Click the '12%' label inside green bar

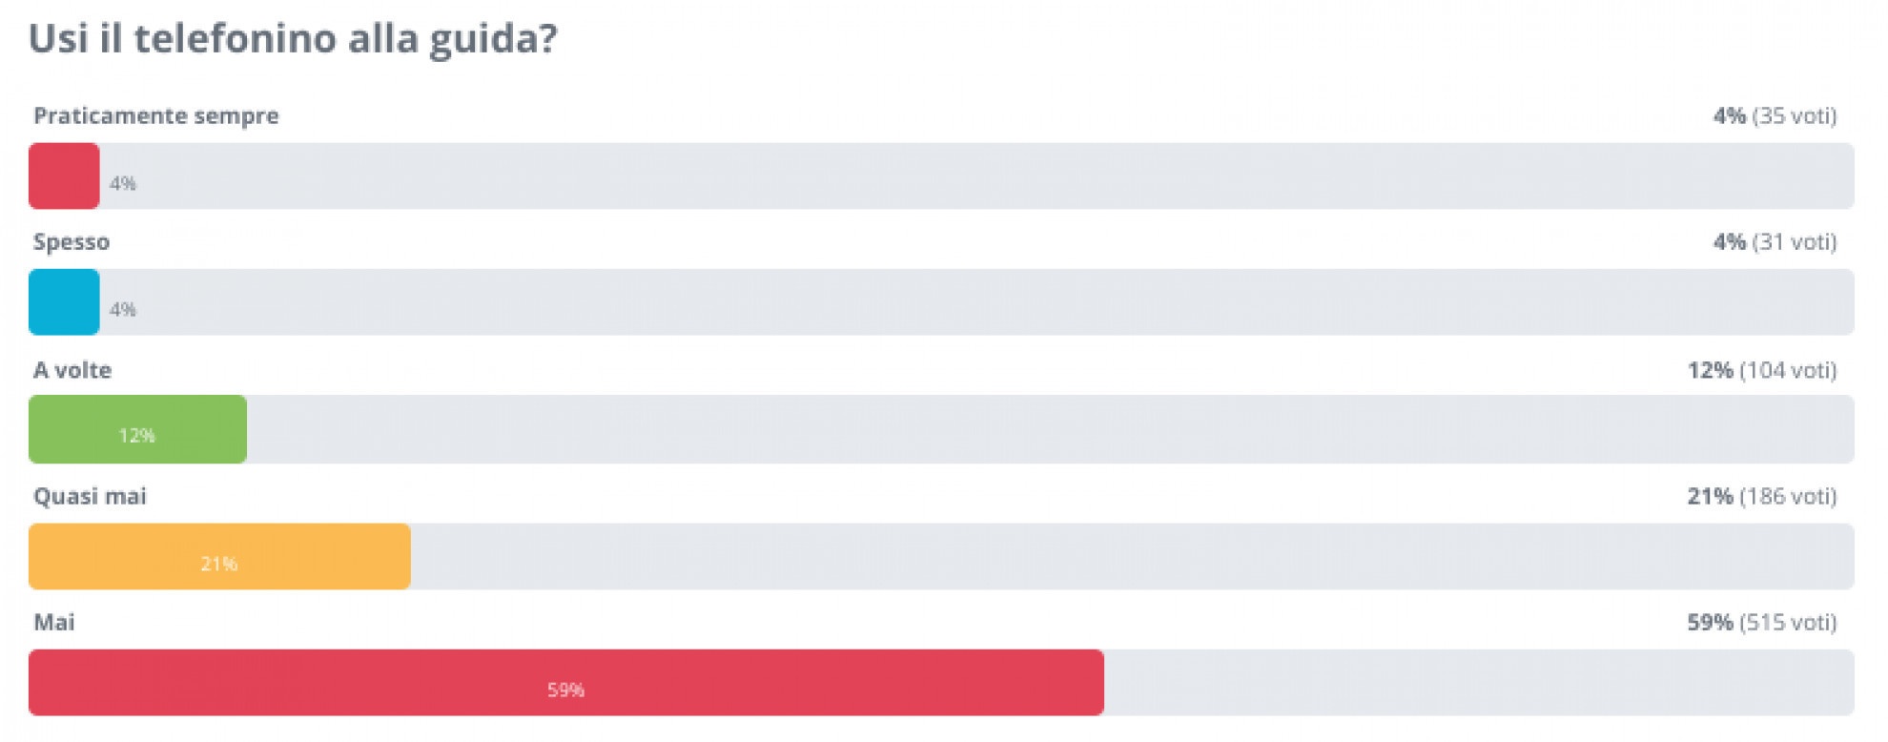click(136, 436)
